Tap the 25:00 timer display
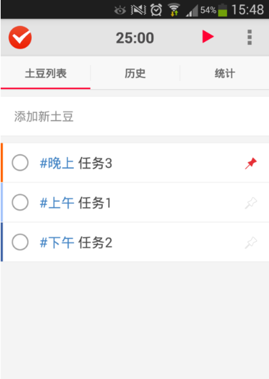 (x=135, y=38)
